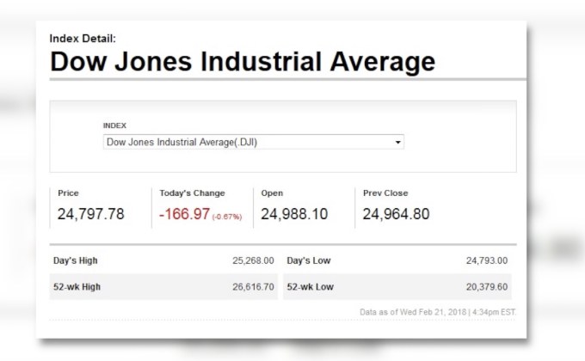Select the 52-wk High value 26,616.70
Screen dimensions: 585x361
[253, 286]
